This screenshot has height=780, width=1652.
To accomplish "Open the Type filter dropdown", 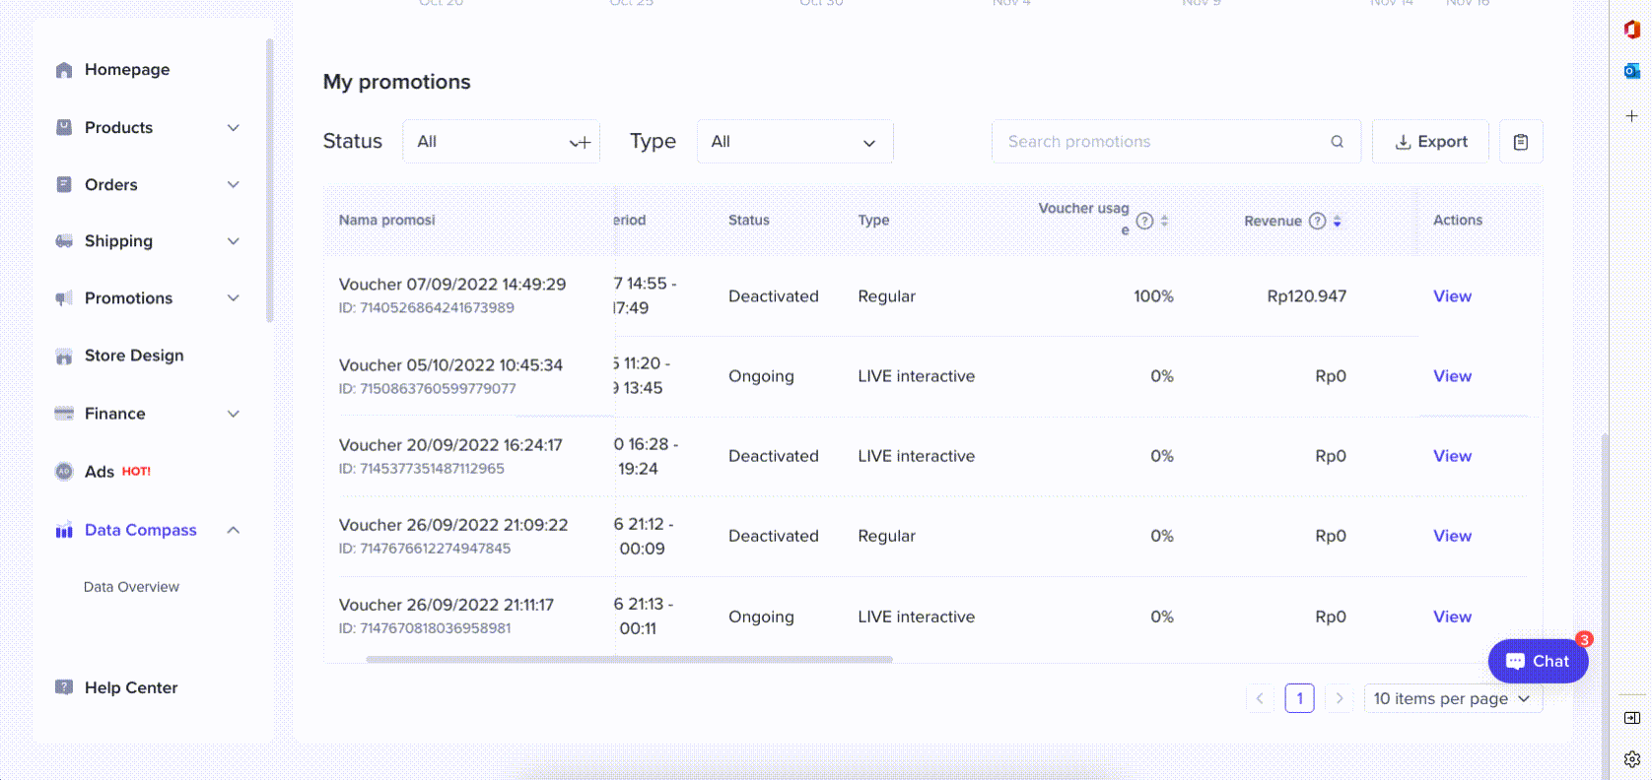I will coord(794,142).
